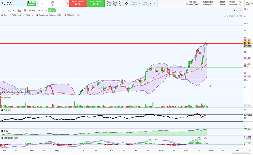Open the chart style icon next to timeframe
This screenshot has height=155, width=253.
tap(19, 11)
